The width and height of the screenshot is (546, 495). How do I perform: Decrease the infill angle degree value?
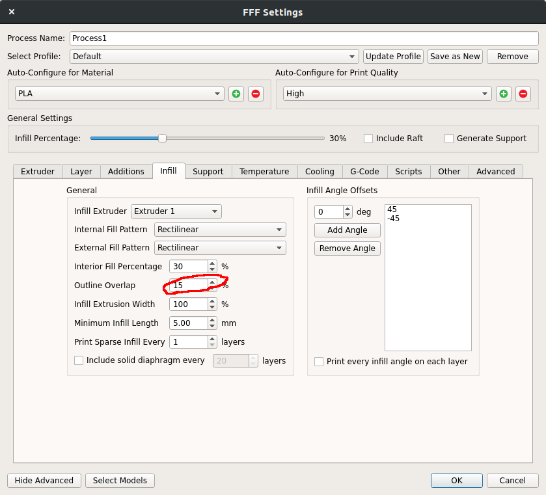coord(348,215)
